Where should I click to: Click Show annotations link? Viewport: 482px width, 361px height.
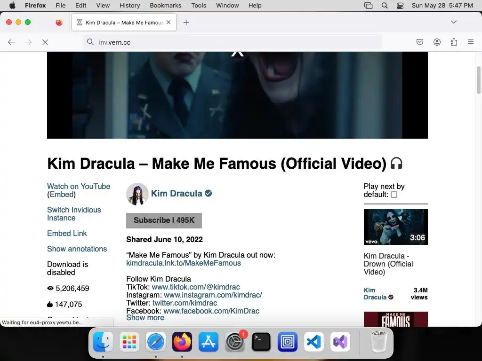[x=77, y=249]
